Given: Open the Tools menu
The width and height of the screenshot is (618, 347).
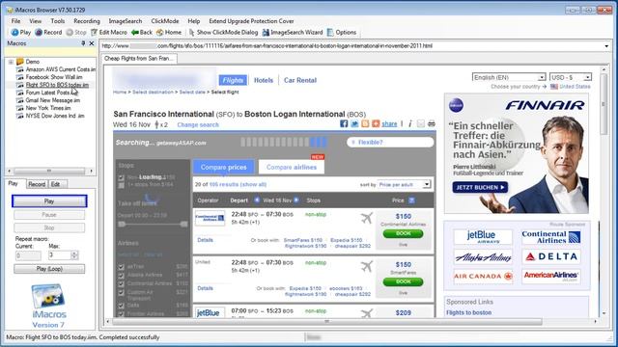Looking at the screenshot, I should (x=58, y=21).
